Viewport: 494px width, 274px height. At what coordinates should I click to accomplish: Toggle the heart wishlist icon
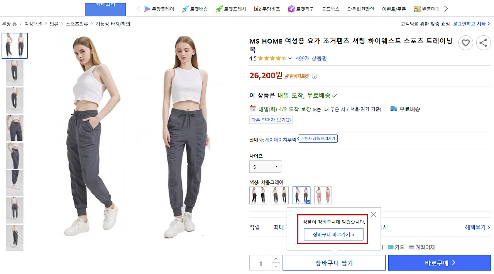point(465,43)
